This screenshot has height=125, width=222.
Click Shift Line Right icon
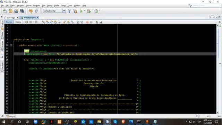click(x=82, y=22)
